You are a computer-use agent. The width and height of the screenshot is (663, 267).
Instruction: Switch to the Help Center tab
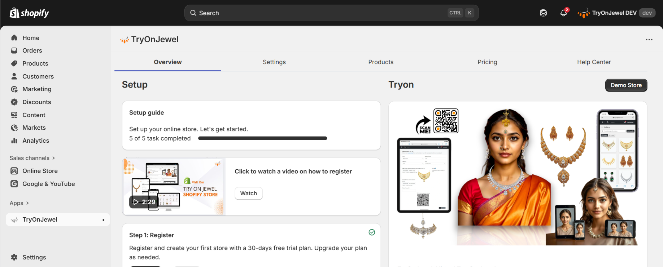point(594,62)
